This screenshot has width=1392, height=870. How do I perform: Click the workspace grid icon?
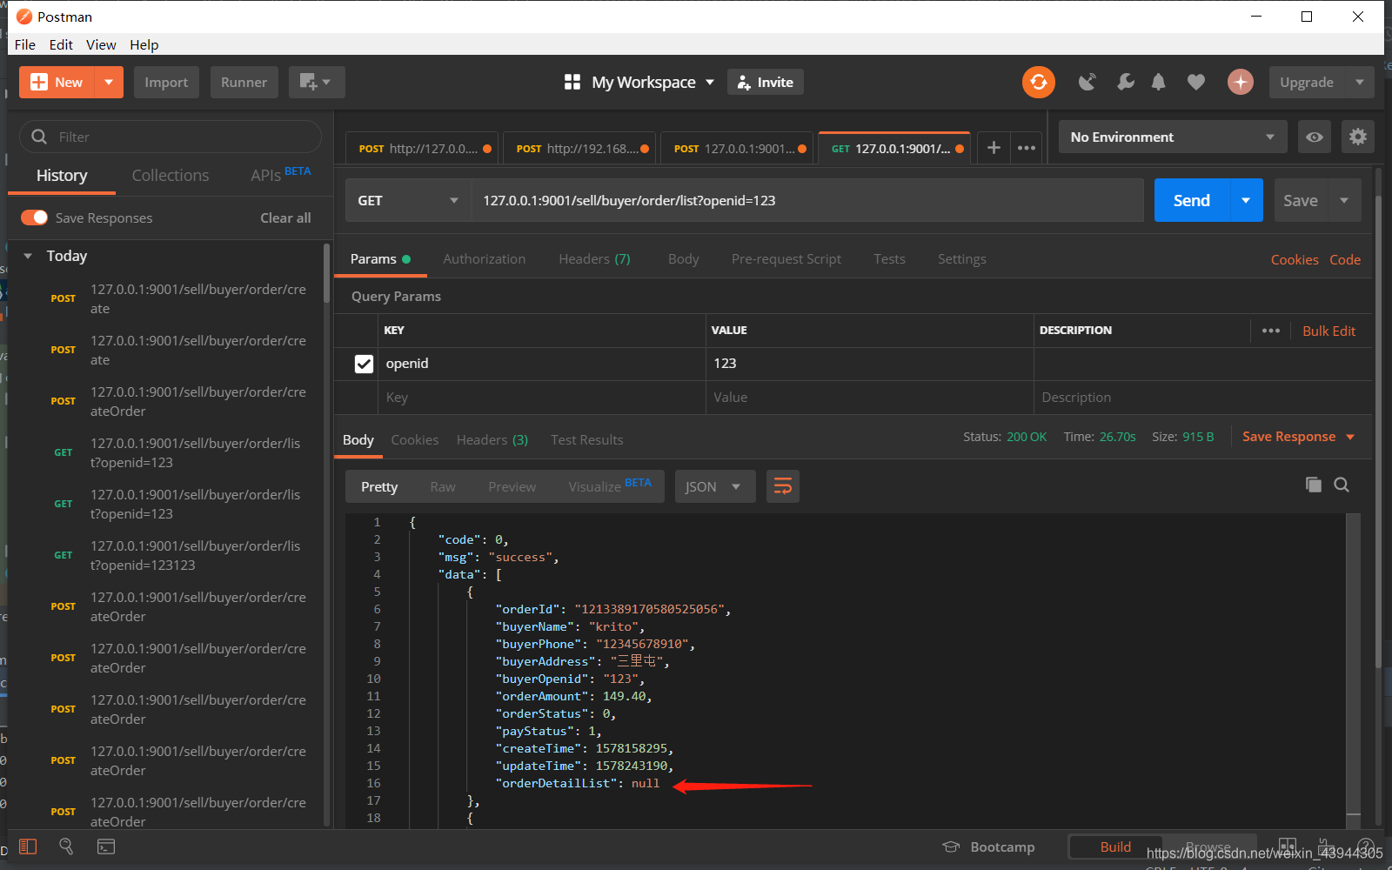(x=572, y=83)
